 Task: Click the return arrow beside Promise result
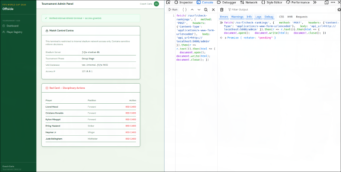(x=221, y=38)
